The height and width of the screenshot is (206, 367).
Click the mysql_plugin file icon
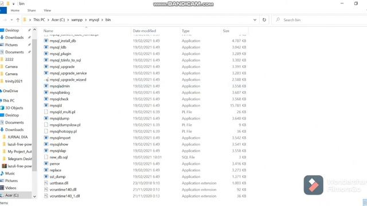click(46, 54)
